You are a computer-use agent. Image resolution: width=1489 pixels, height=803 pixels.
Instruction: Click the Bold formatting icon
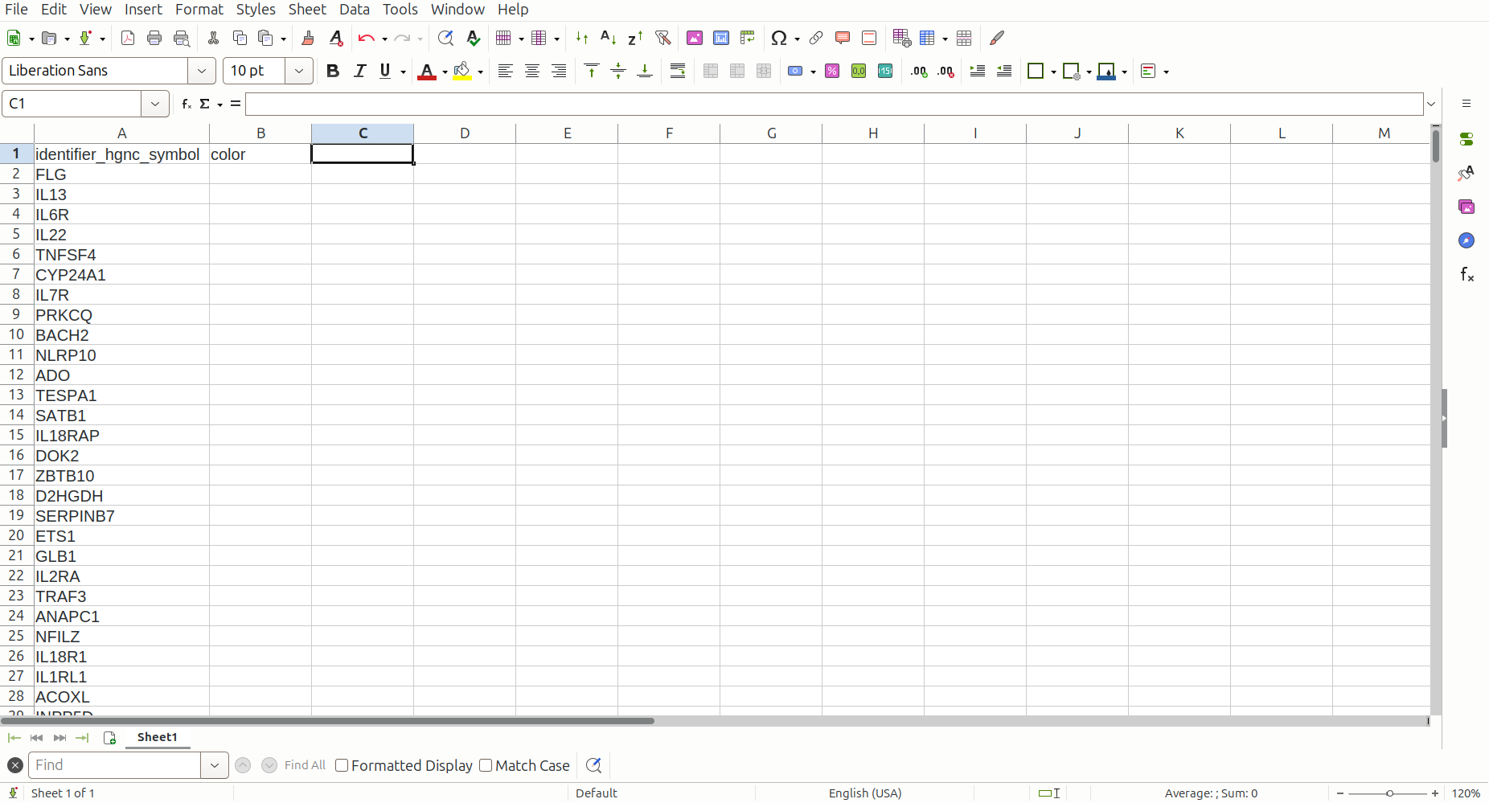pos(332,72)
